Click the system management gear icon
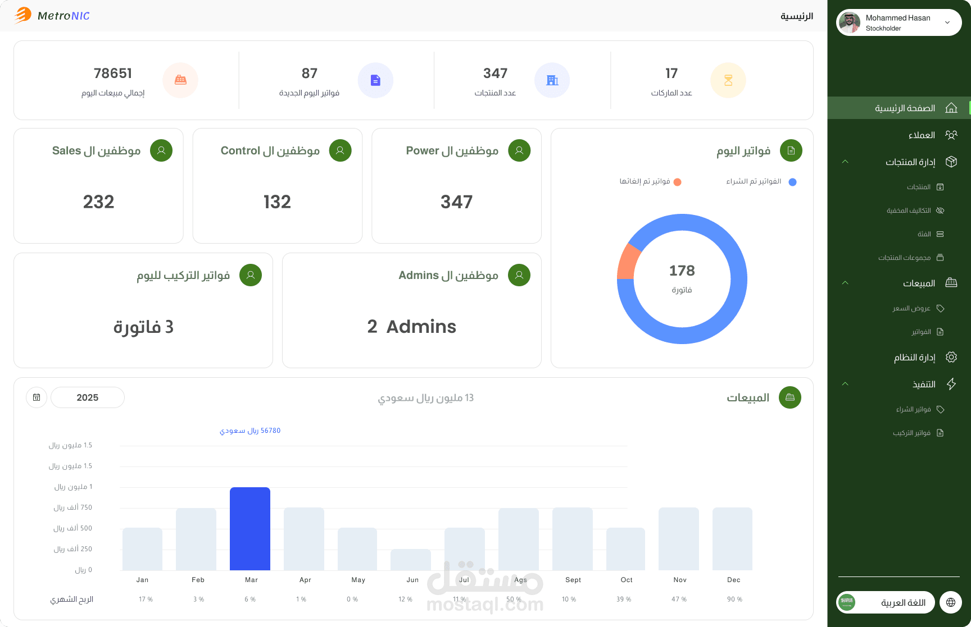Screen dimensions: 971x627 coord(951,357)
